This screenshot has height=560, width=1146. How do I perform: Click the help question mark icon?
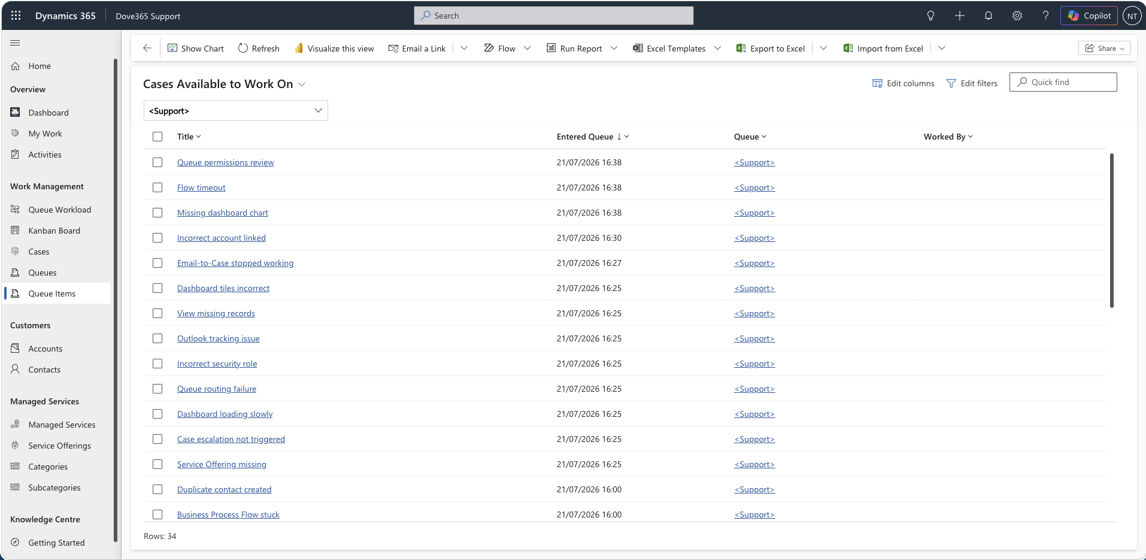(x=1045, y=16)
